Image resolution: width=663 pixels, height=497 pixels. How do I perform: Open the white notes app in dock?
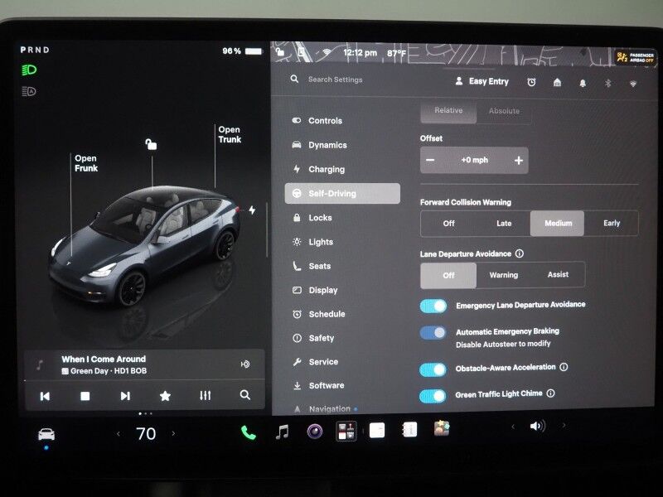pos(377,431)
